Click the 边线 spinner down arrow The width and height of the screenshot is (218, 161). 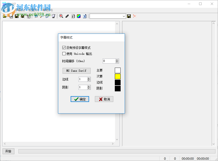pyautogui.click(x=89, y=80)
